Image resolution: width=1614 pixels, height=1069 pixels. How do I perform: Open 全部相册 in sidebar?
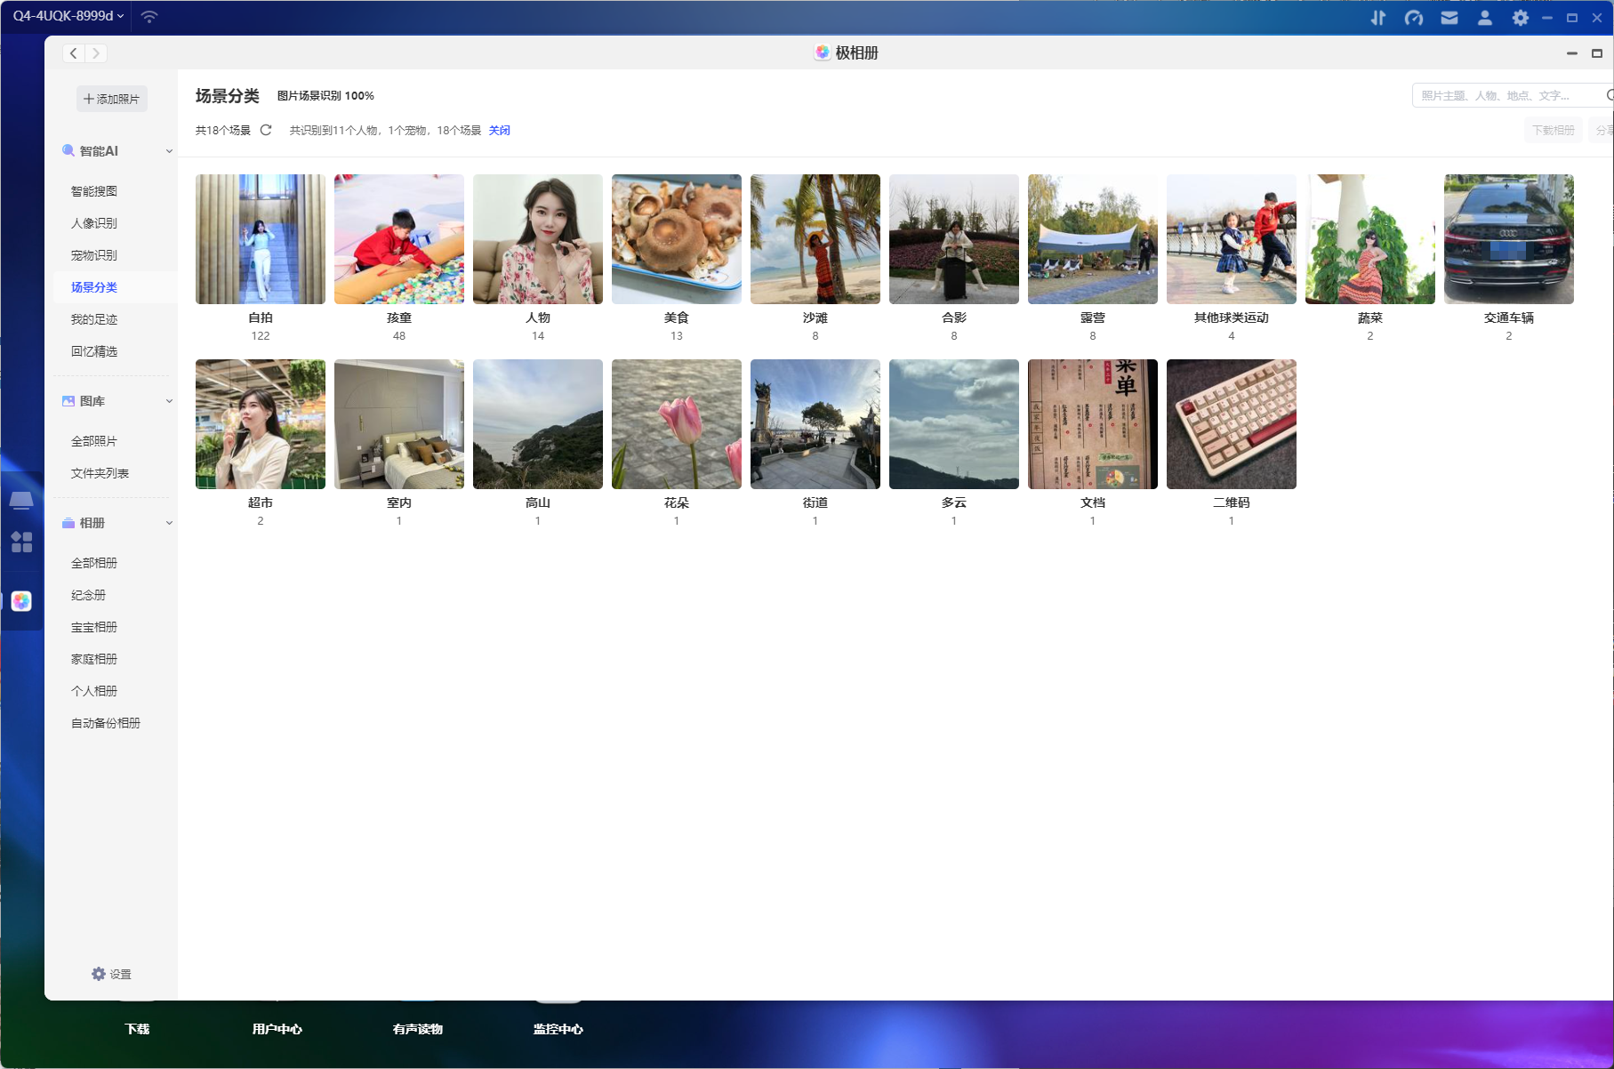(94, 563)
